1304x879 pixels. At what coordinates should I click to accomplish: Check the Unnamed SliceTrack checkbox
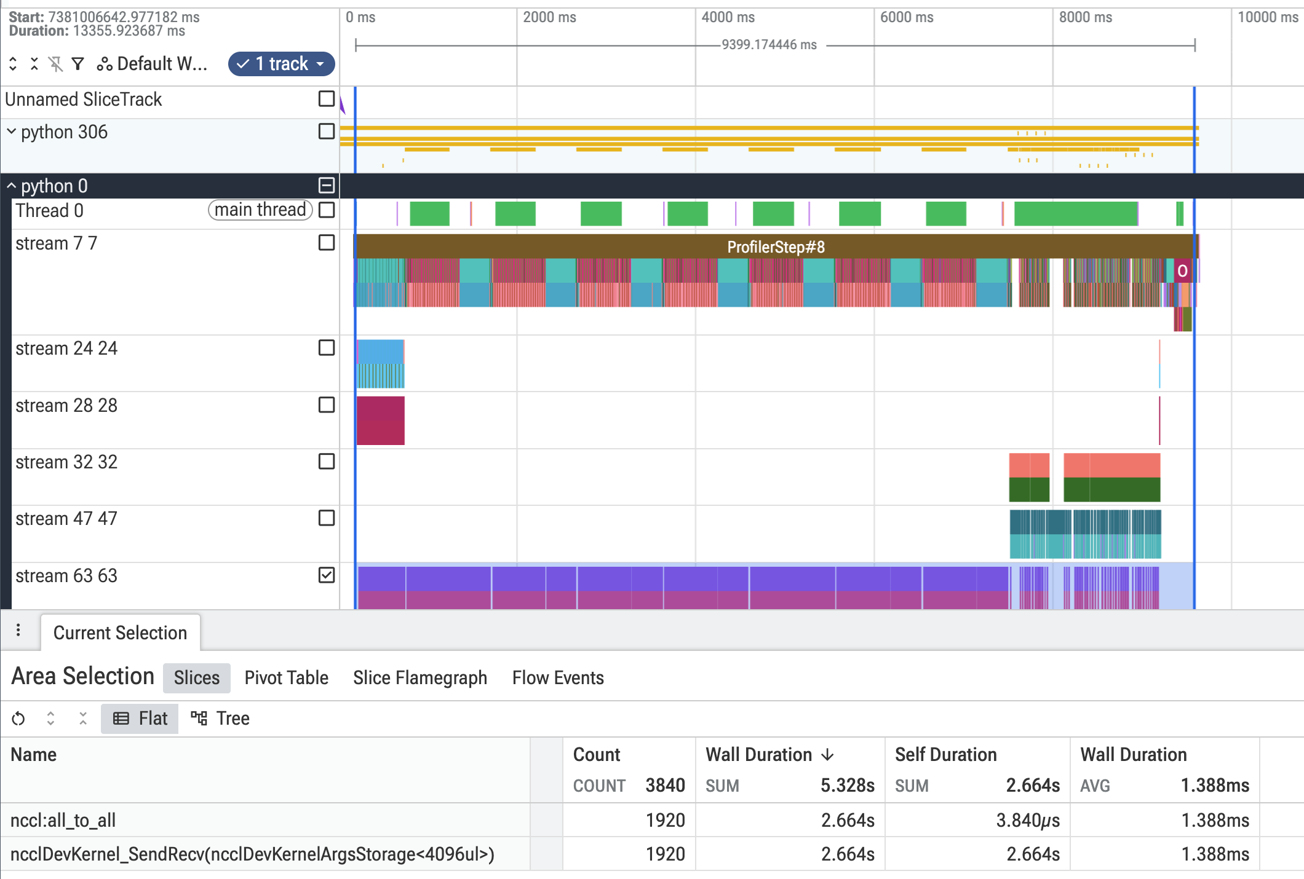[x=327, y=99]
